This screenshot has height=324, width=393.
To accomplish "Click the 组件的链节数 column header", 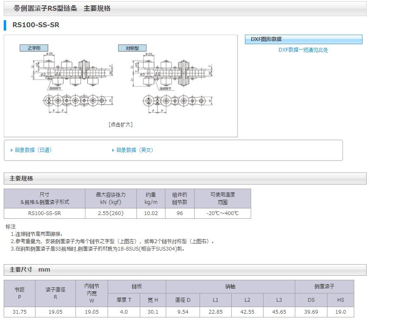I will point(180,199).
